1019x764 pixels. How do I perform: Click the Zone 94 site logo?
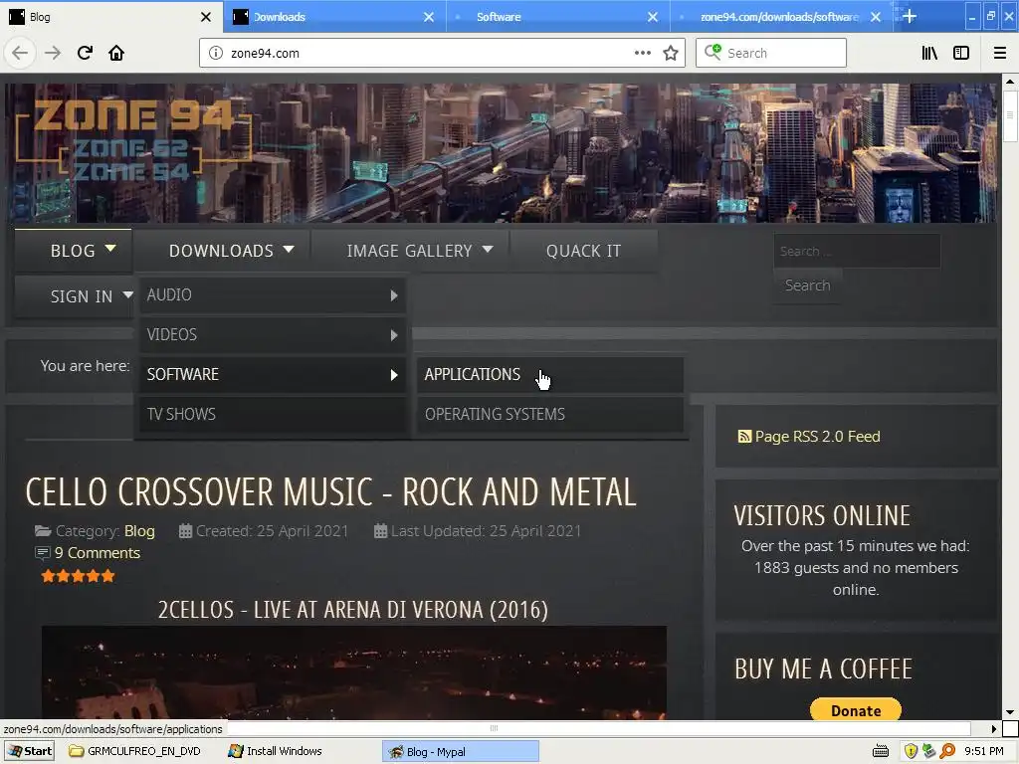coord(133,139)
